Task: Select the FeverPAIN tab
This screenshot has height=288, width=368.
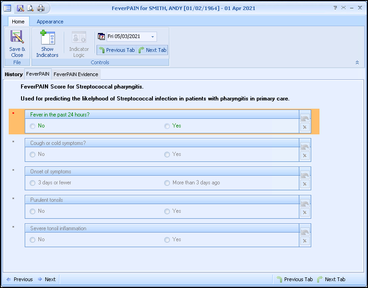Action: point(38,74)
